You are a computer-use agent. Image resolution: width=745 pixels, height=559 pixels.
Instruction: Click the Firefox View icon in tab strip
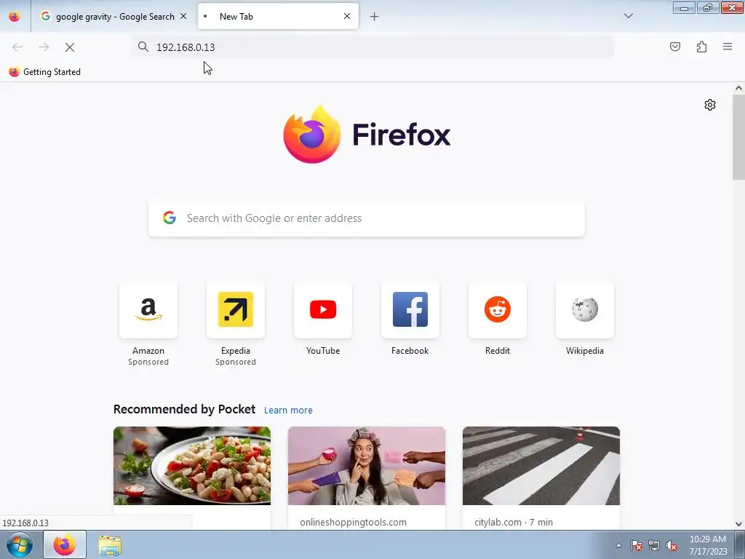(x=15, y=16)
